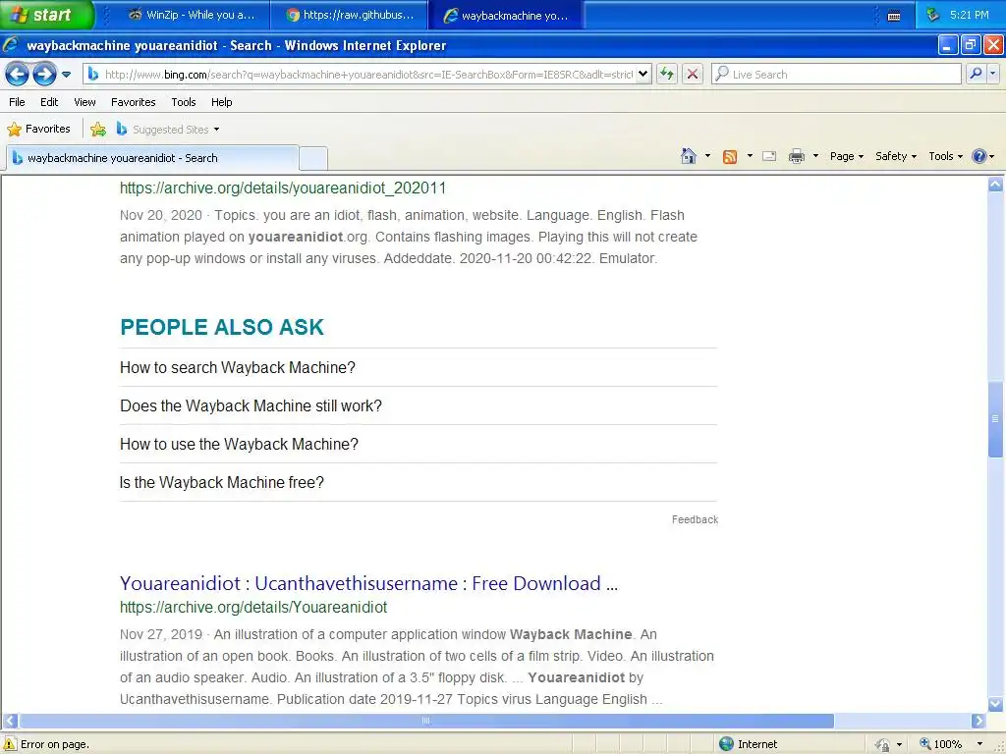Run search with the magnifier button

coord(976,75)
